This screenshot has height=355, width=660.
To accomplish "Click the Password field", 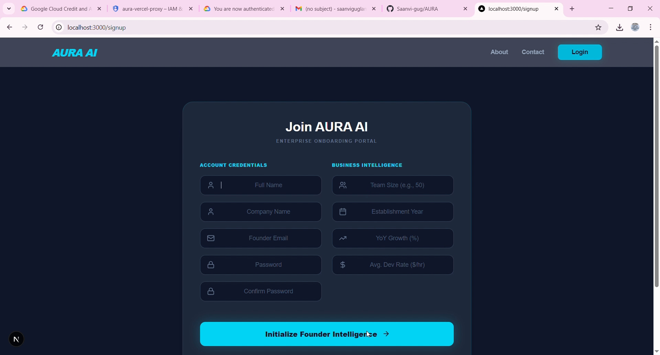I will [x=261, y=265].
